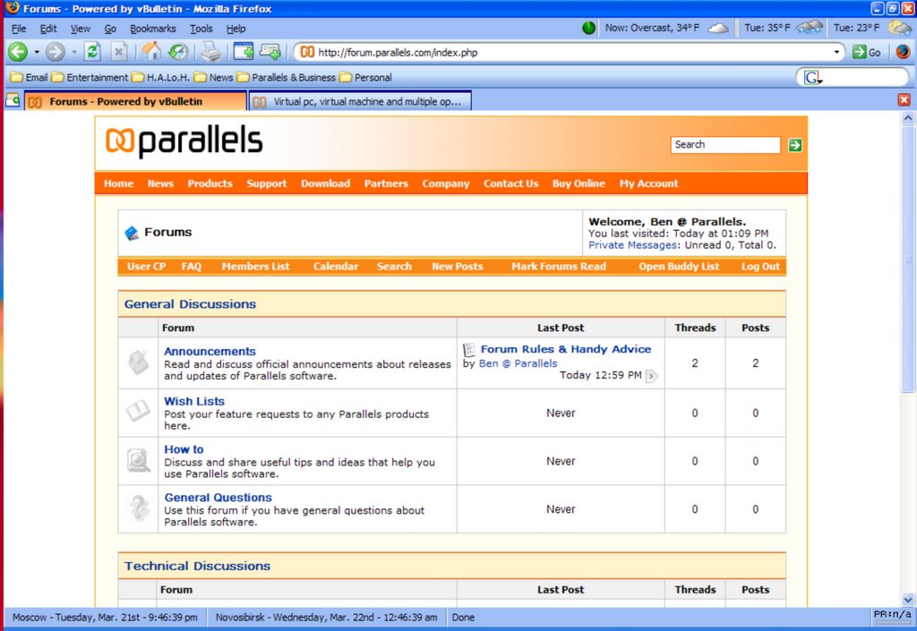Image resolution: width=917 pixels, height=631 pixels.
Task: Submit site search with green arrow button
Action: point(795,145)
